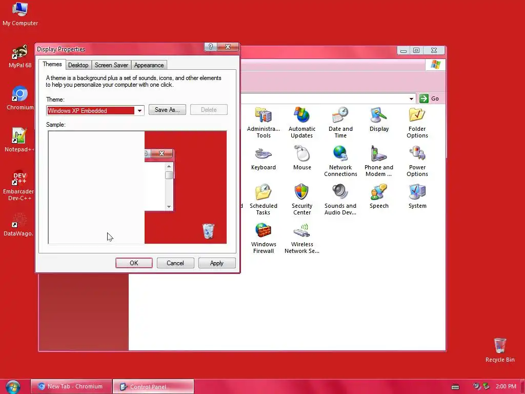Image resolution: width=525 pixels, height=394 pixels.
Task: Open the System applet
Action: coord(417,196)
